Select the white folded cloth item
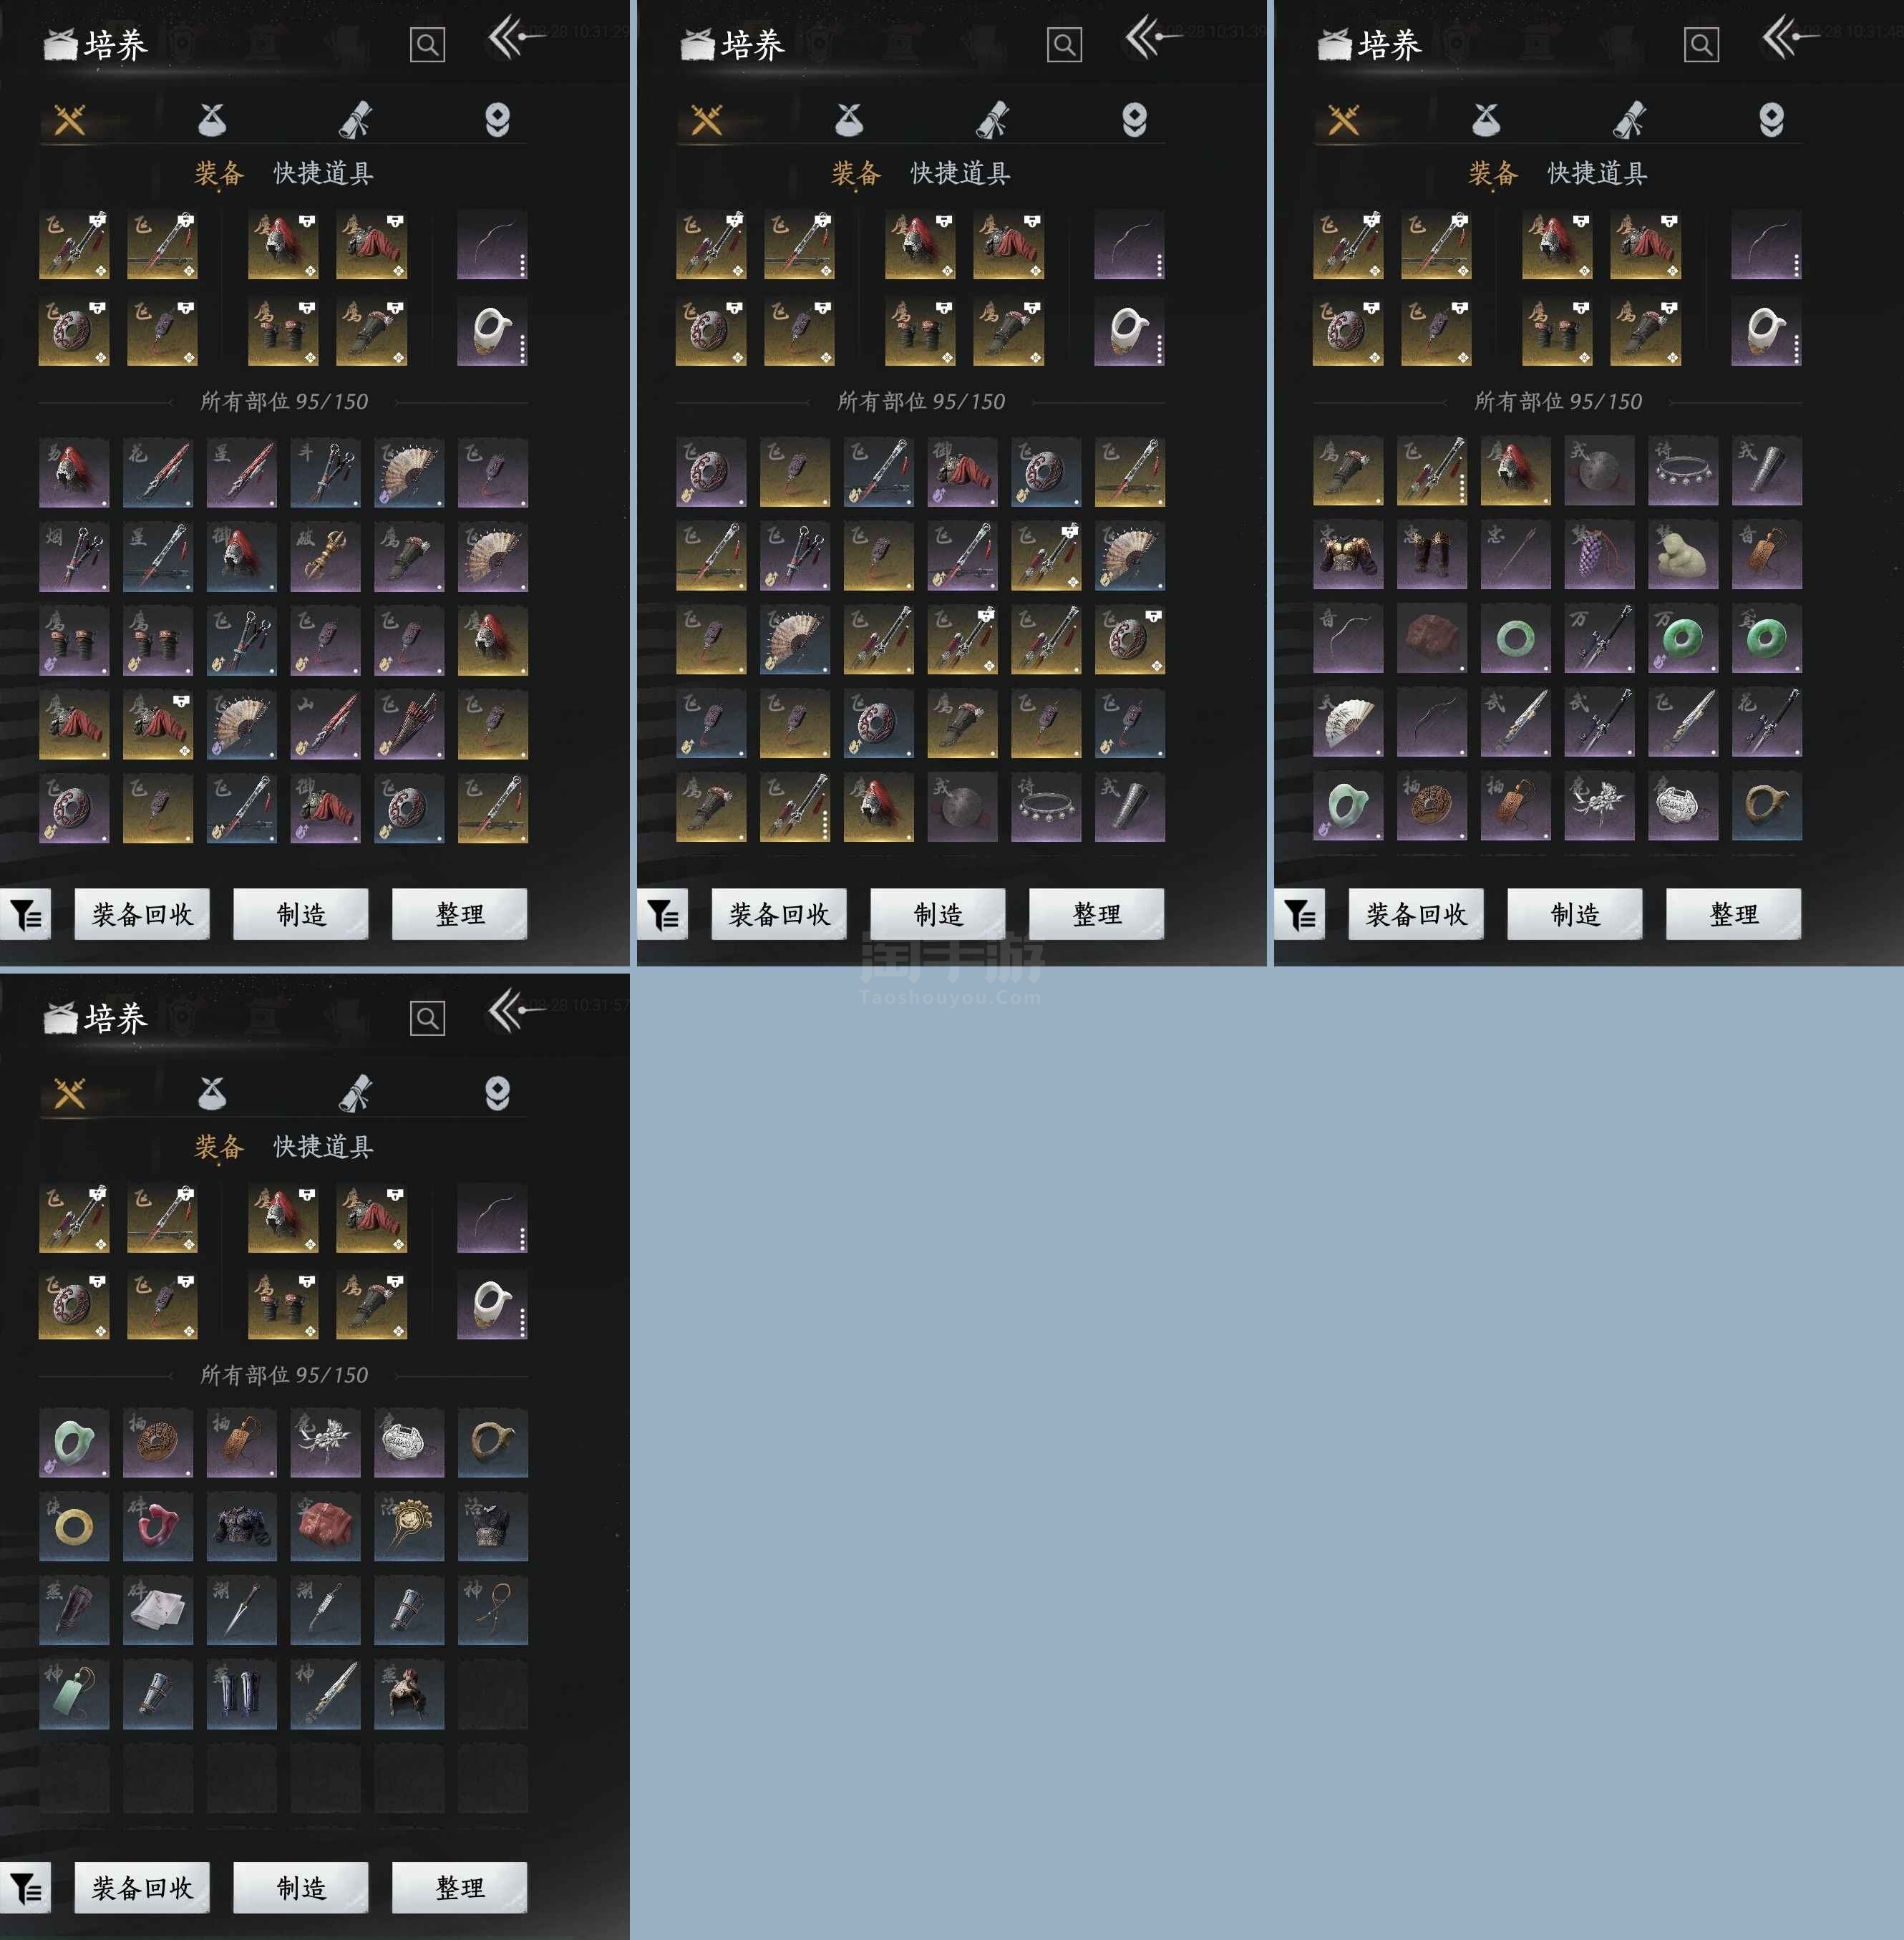Screen dimensions: 1904x1940 pyautogui.click(x=158, y=1610)
